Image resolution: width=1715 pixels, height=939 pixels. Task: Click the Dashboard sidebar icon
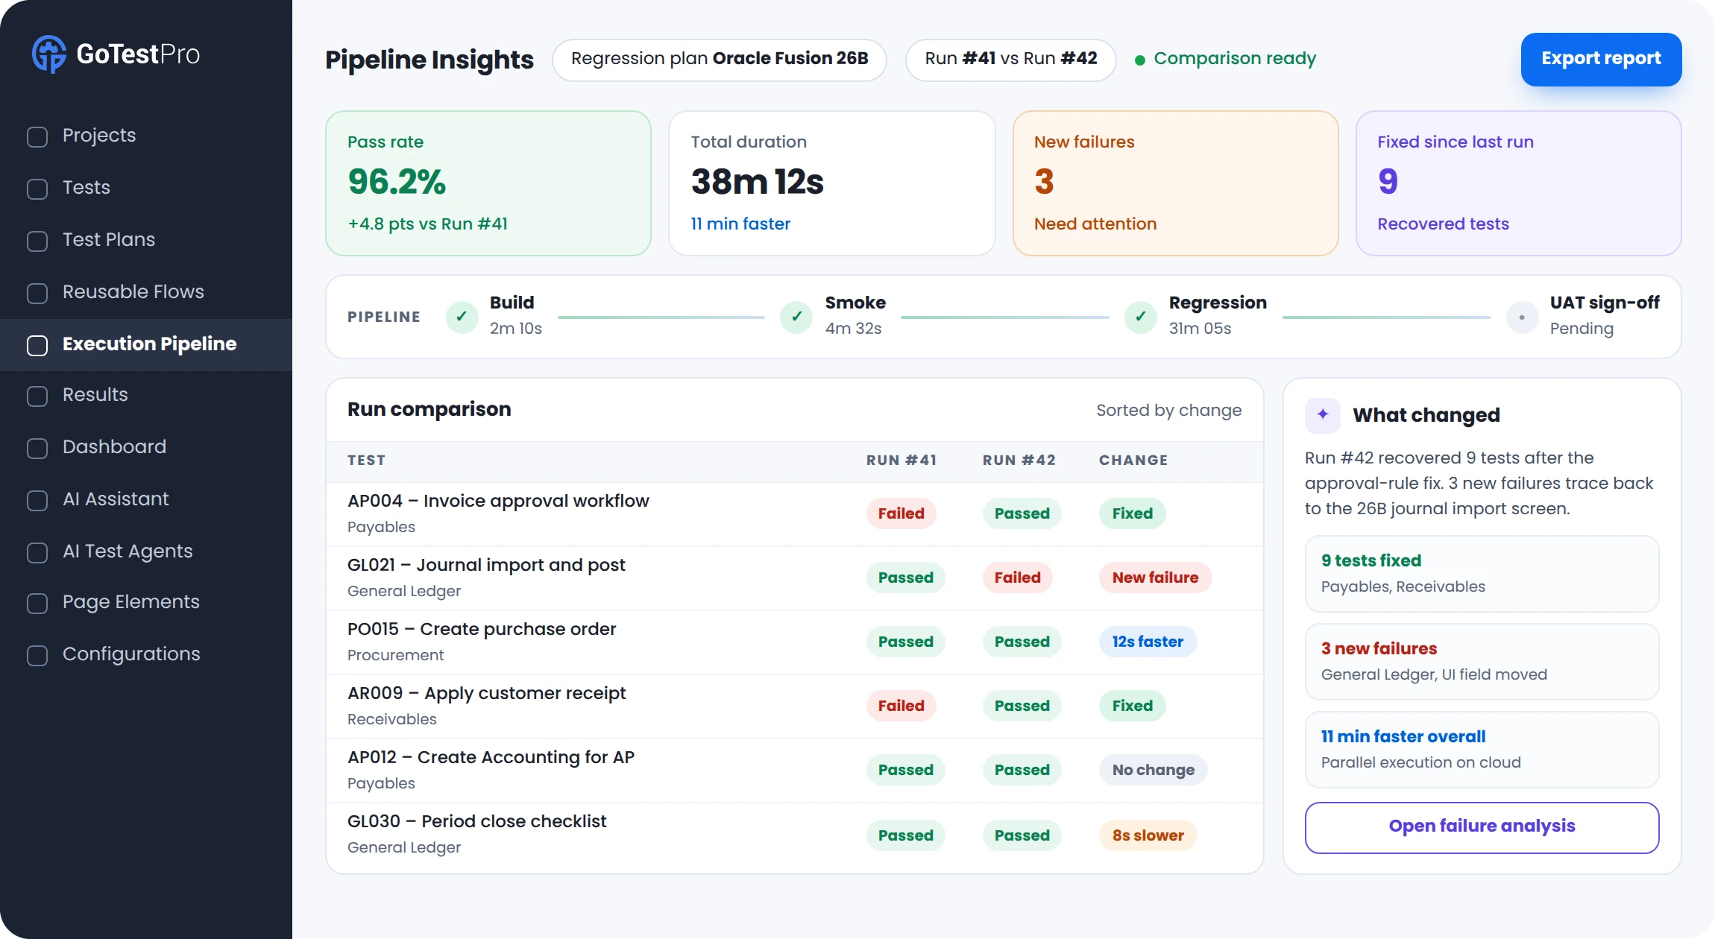pyautogui.click(x=37, y=448)
